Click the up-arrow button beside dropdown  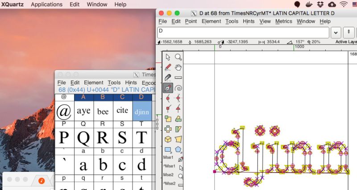pos(349,33)
